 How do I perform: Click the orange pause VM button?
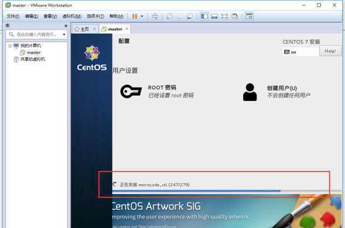point(135,16)
